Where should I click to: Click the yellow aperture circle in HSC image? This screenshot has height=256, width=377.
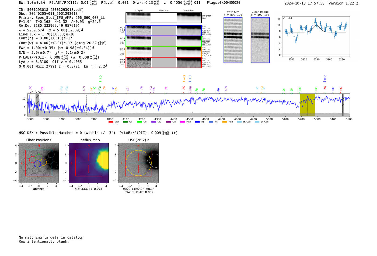pos(138,163)
